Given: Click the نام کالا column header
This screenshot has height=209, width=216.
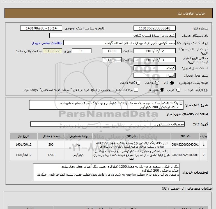Looking at the screenshot, I should click(132, 136).
